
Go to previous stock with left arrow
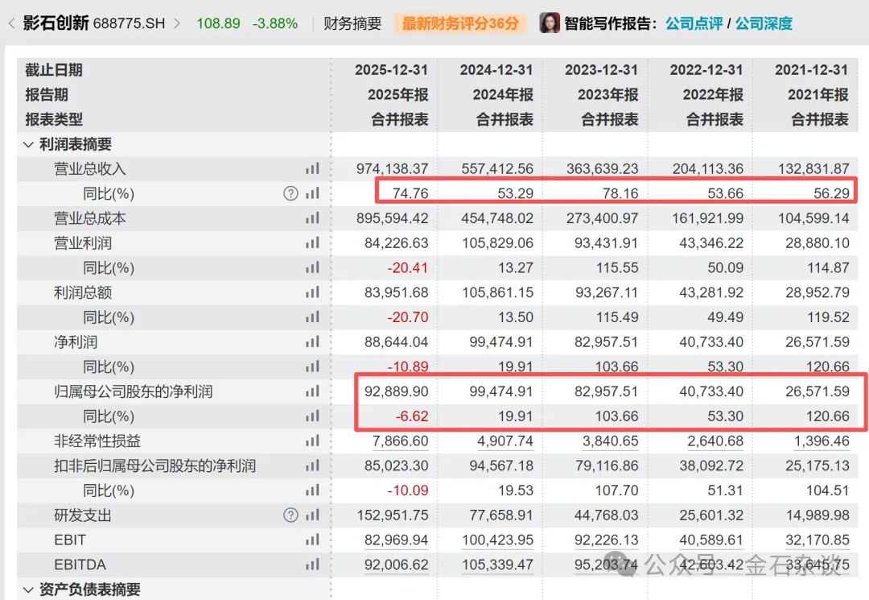11,23
